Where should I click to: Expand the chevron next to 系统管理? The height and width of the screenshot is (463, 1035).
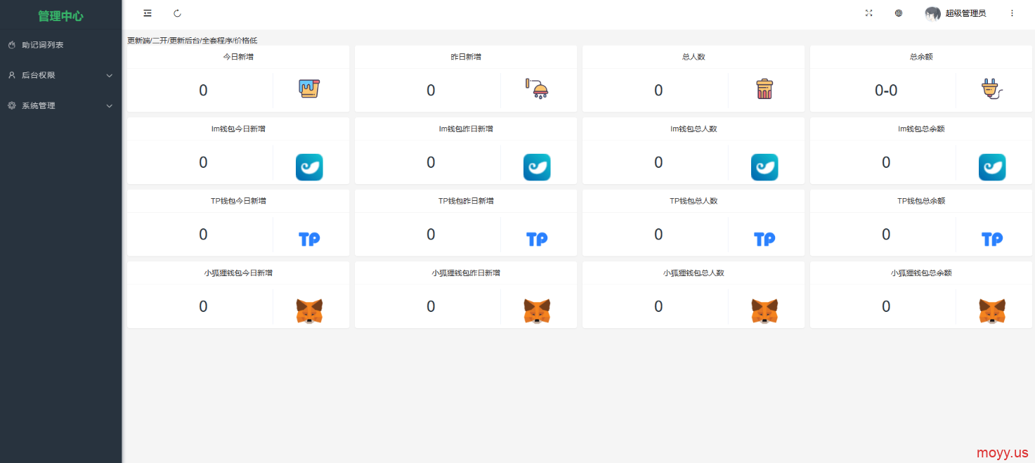[109, 105]
